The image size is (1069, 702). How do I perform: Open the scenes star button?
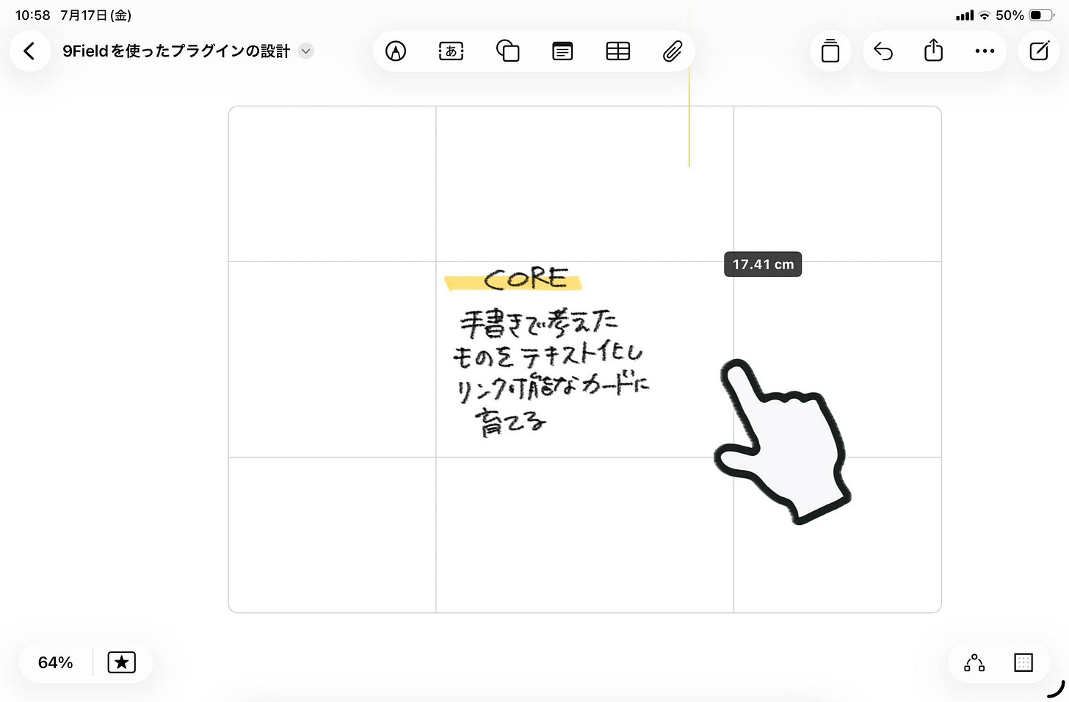tap(122, 662)
